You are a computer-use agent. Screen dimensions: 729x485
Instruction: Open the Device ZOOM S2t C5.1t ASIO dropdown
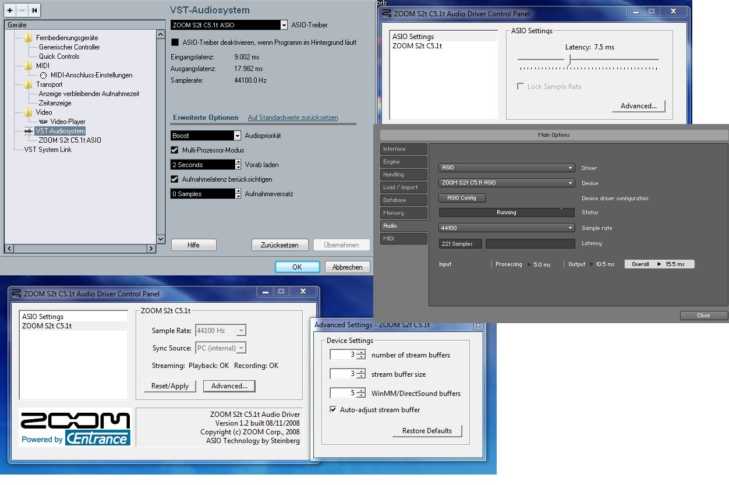[x=507, y=183]
